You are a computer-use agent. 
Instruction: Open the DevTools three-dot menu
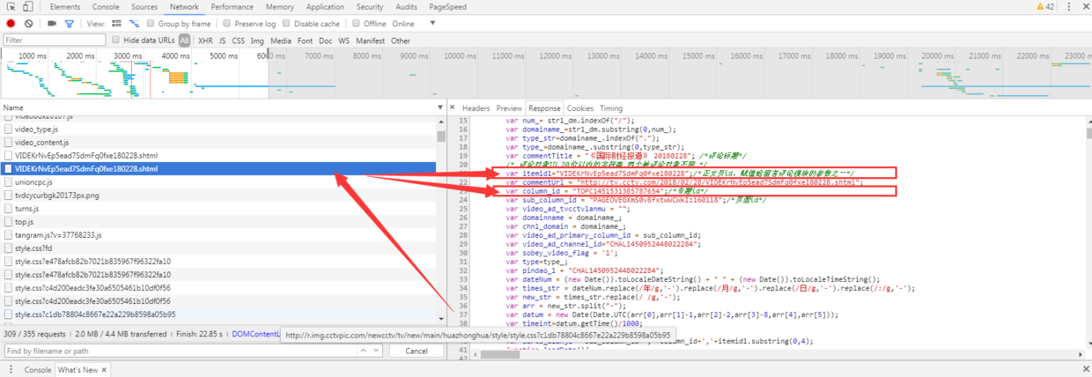pyautogui.click(x=1071, y=7)
